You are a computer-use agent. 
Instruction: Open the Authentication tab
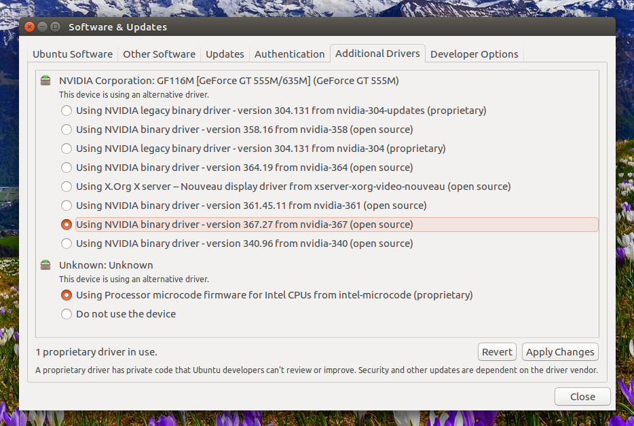[x=289, y=54]
